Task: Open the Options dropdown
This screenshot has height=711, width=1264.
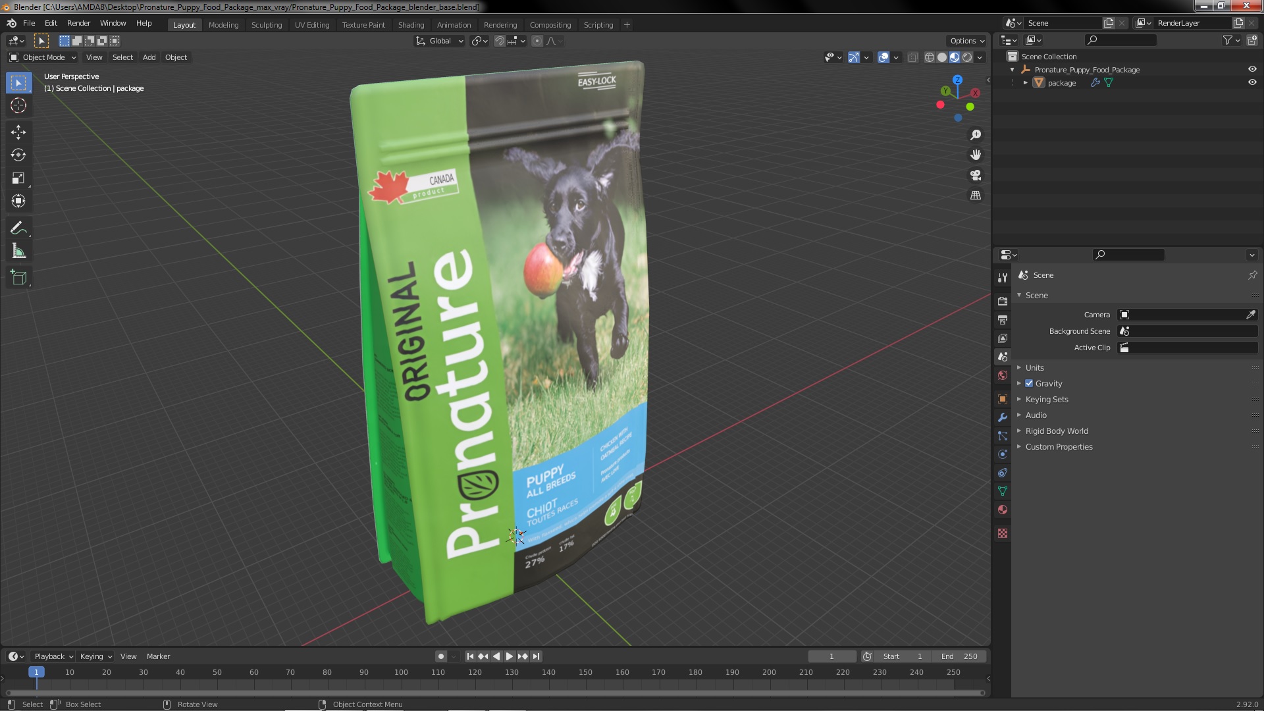Action: coord(967,41)
